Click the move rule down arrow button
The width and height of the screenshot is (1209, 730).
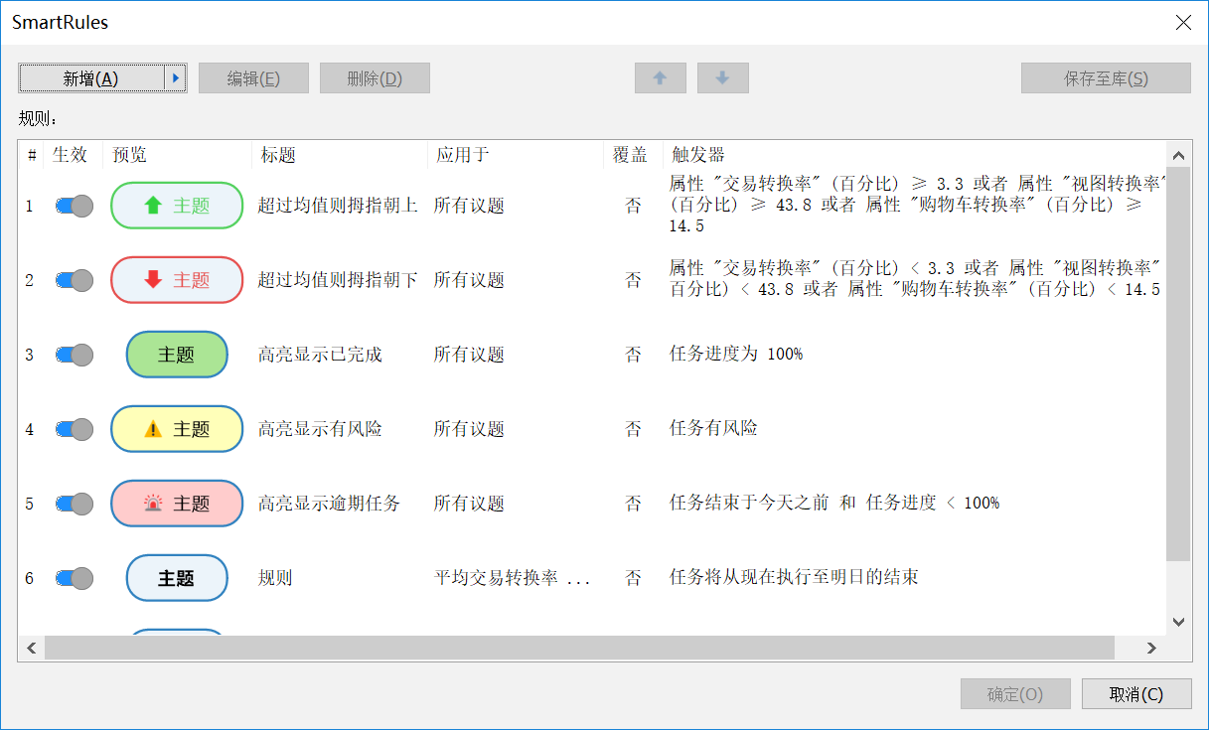[722, 78]
